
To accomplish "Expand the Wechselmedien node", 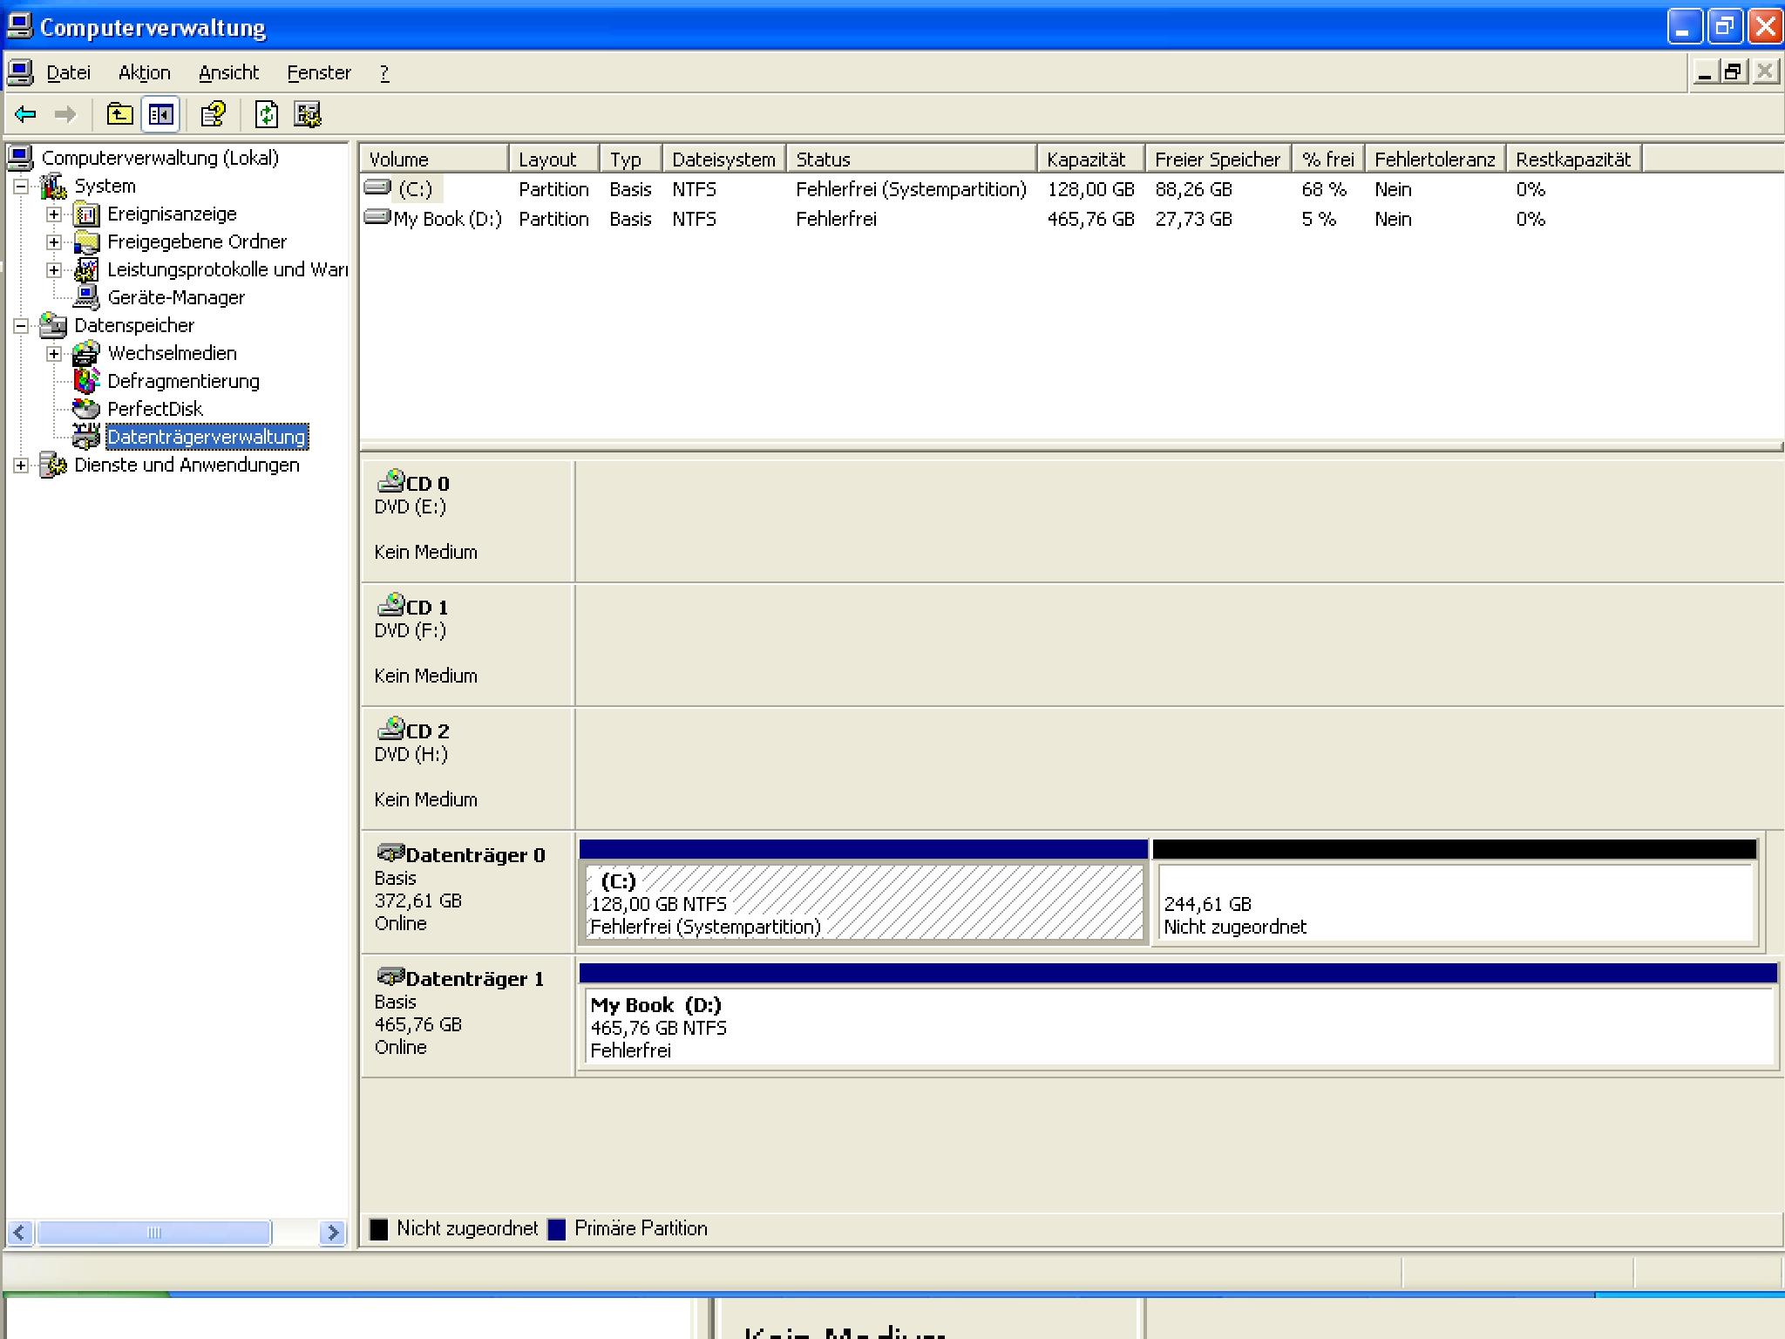I will [x=54, y=354].
